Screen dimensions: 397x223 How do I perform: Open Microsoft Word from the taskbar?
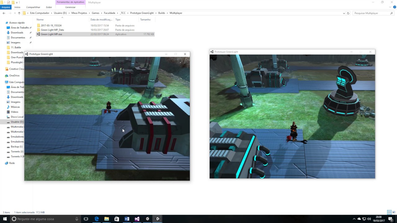pos(127,219)
